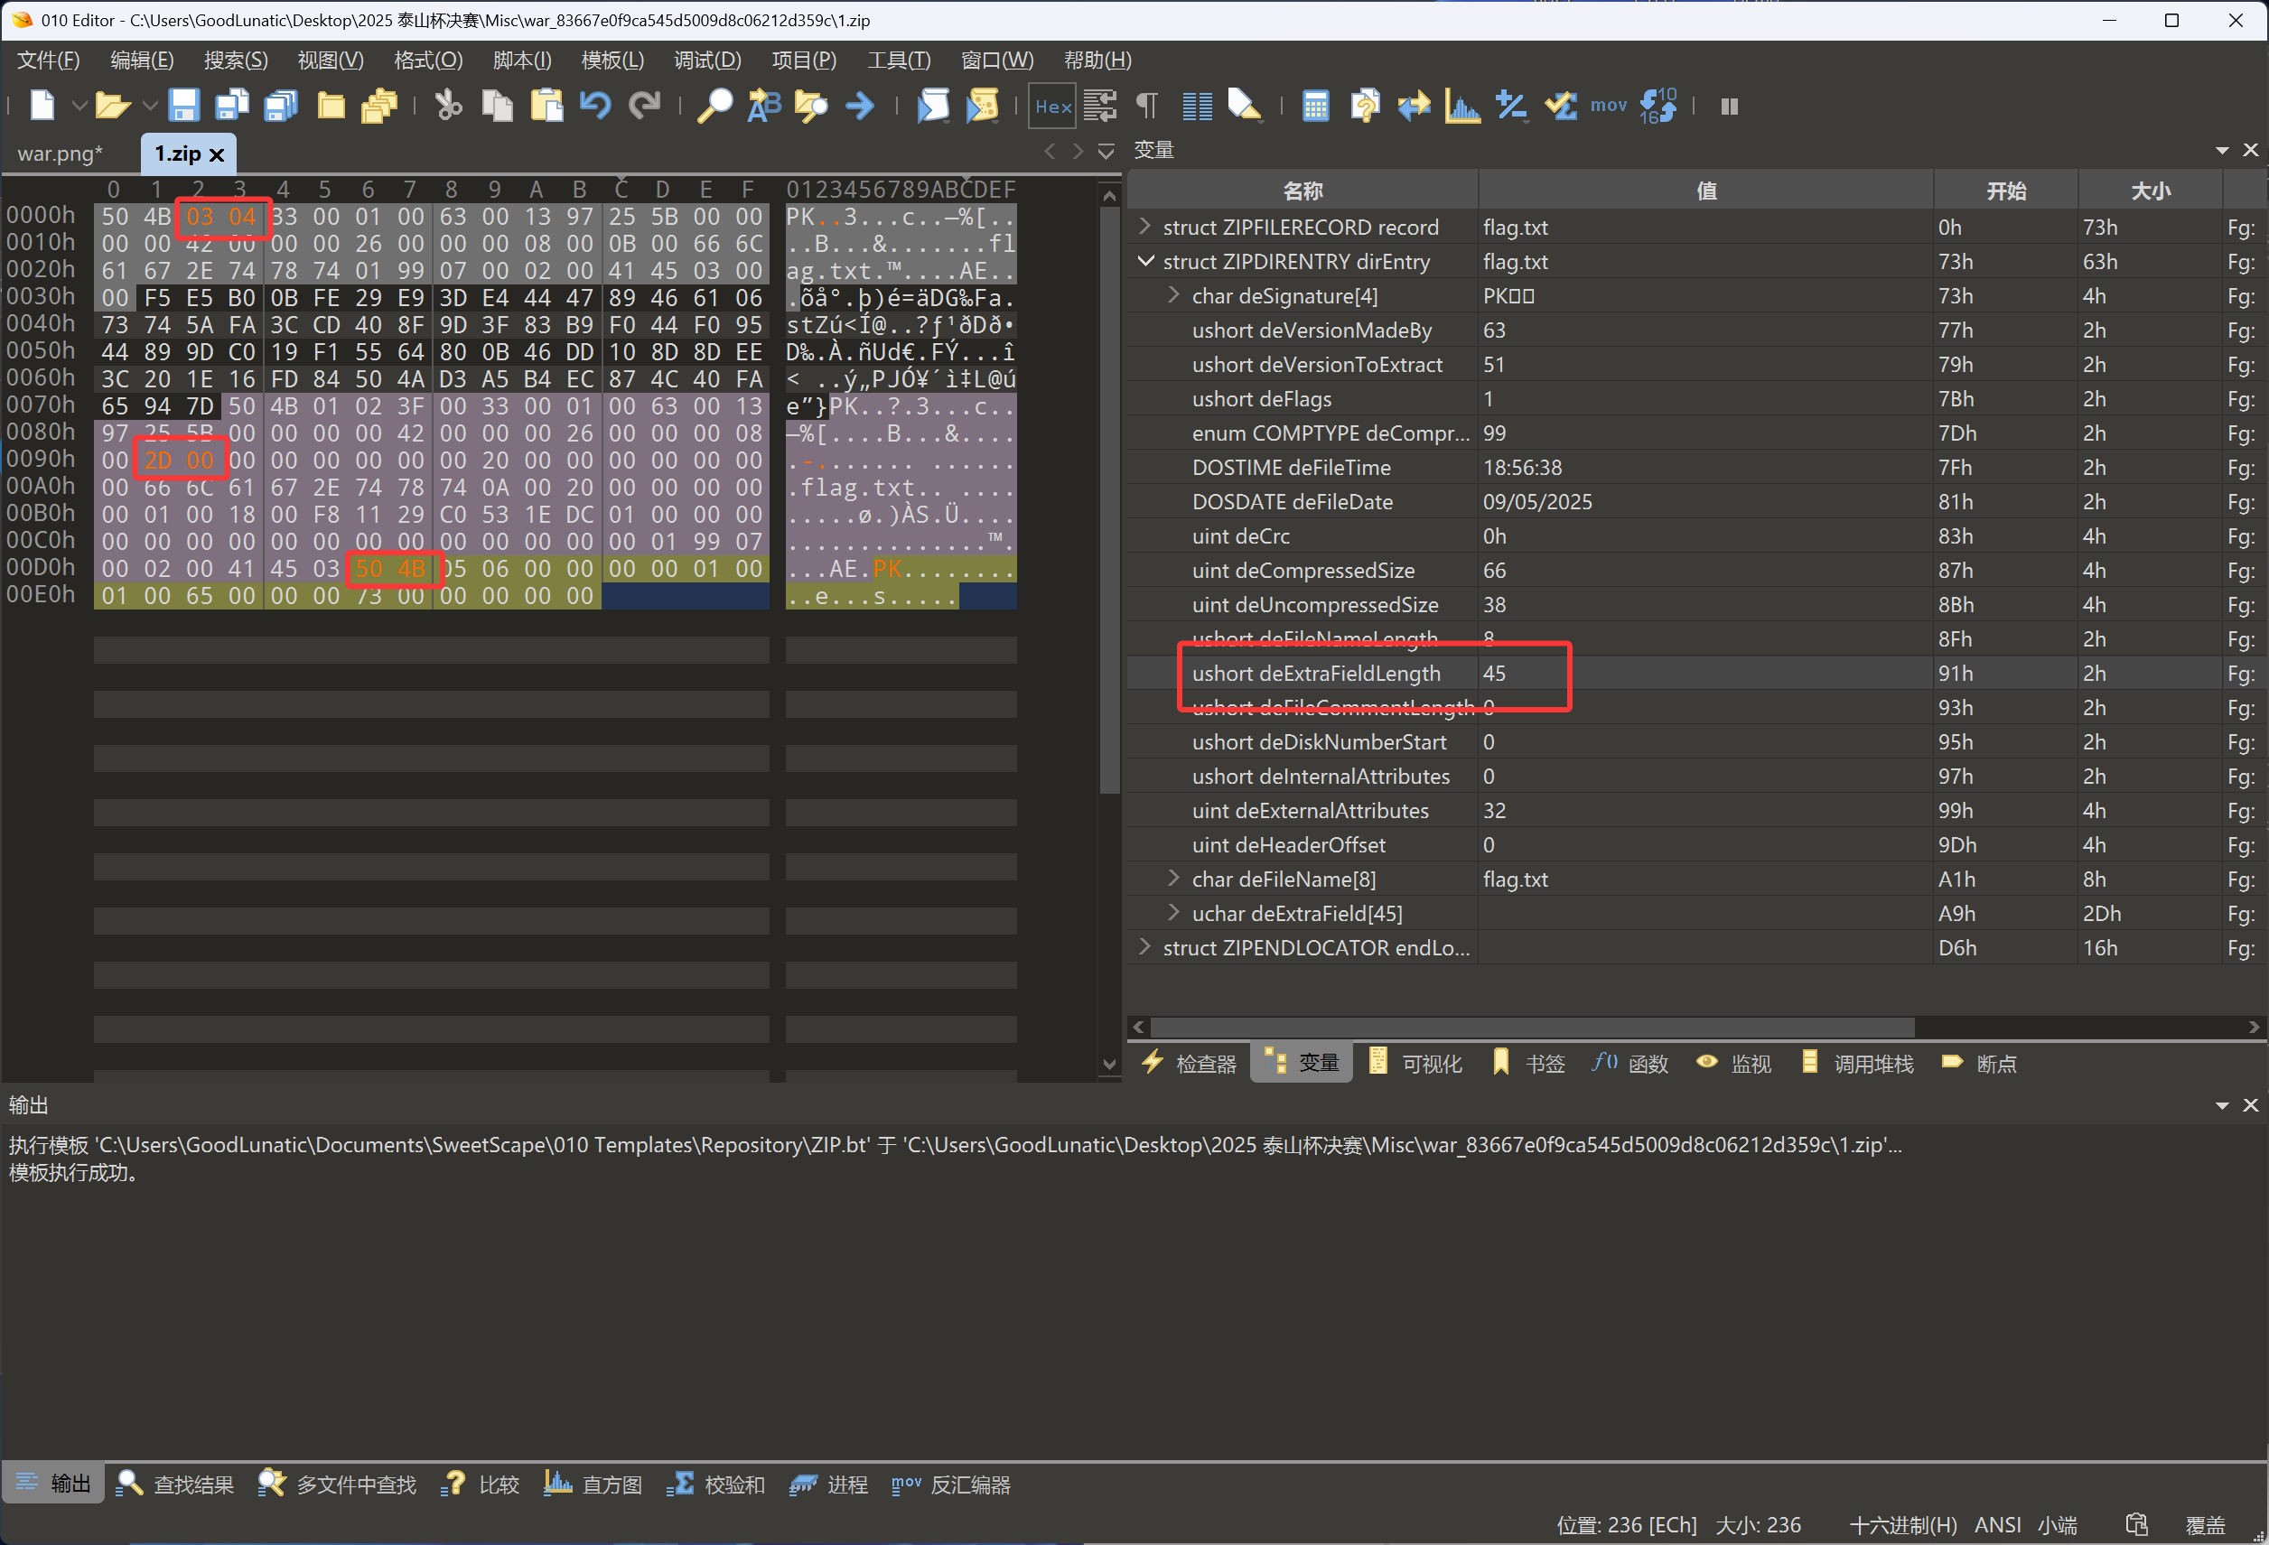This screenshot has height=1545, width=2269.
Task: Toggle column mode icon
Action: (1197, 106)
